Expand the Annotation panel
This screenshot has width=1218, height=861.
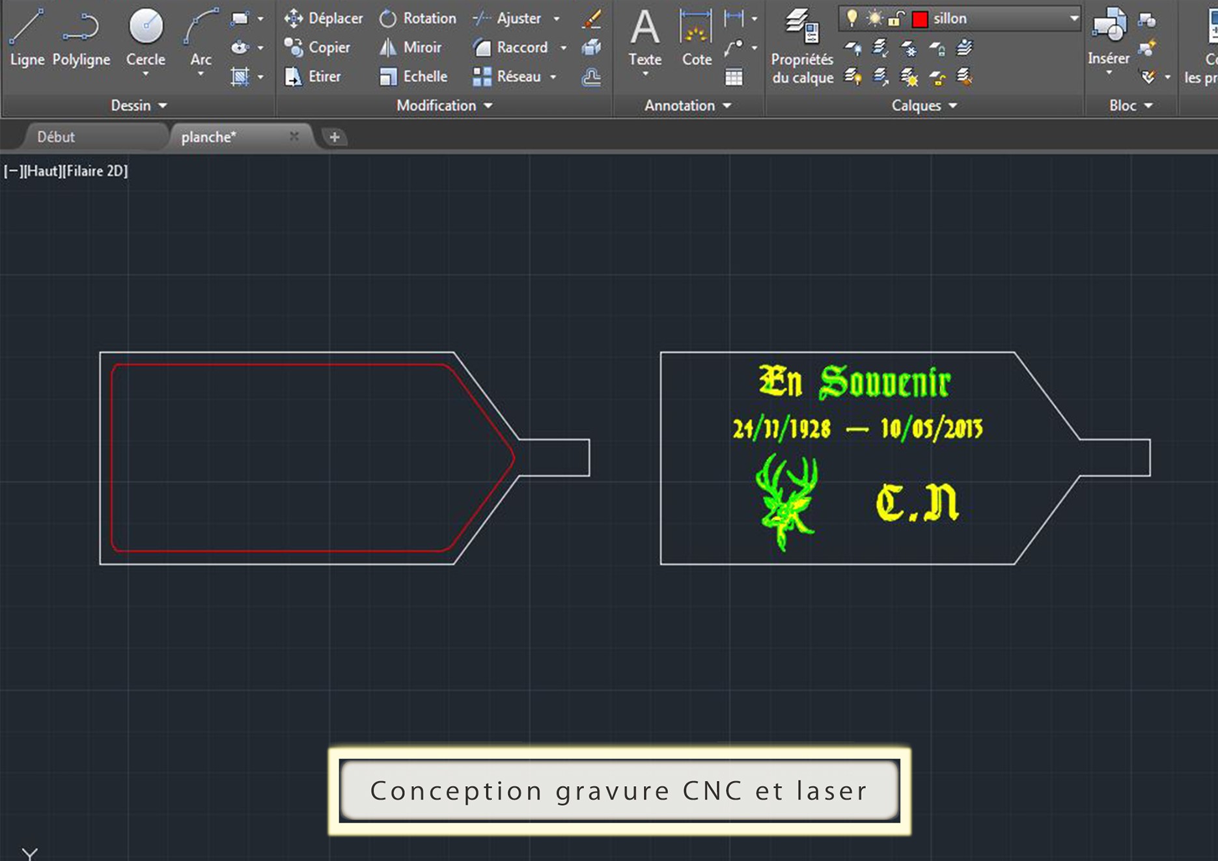[688, 105]
